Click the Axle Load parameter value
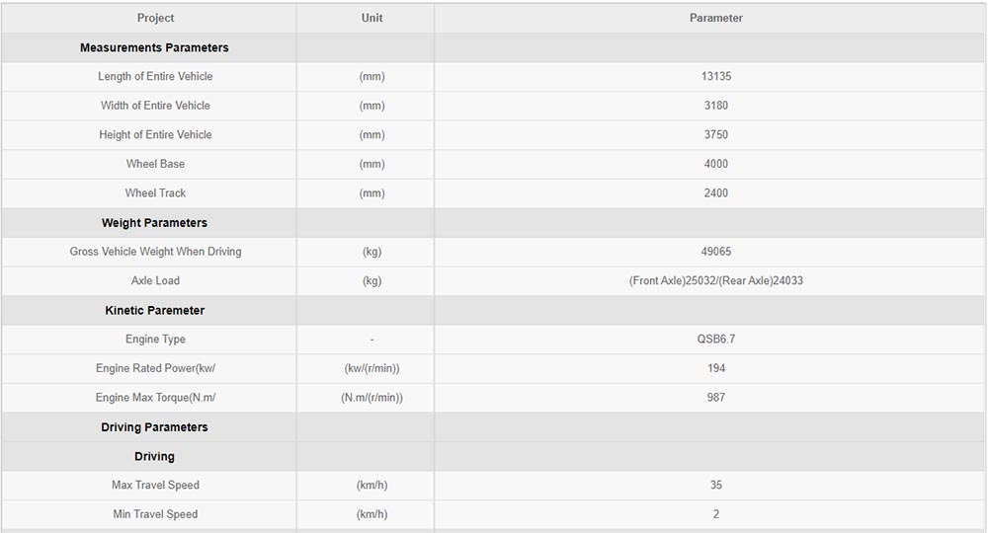This screenshot has height=533, width=988. click(x=715, y=281)
